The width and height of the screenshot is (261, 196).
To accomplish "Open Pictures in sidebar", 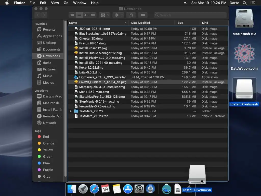I will [48, 69].
